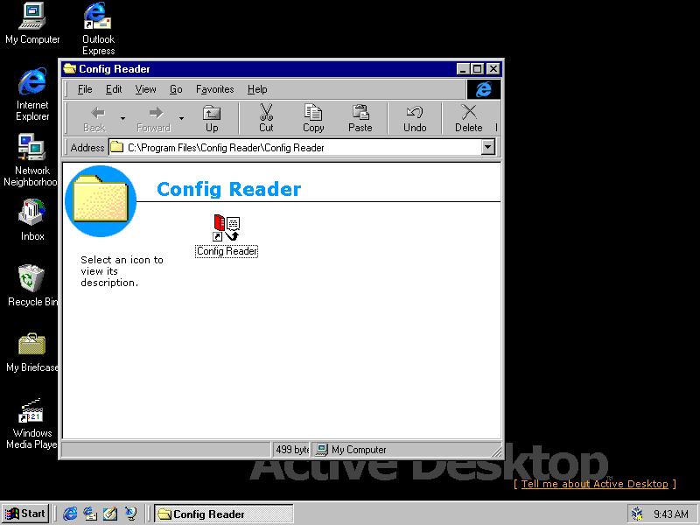Minimize the Config Reader window
This screenshot has height=525, width=700.
(x=463, y=69)
